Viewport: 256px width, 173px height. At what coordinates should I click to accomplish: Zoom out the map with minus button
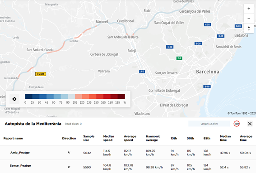point(249,19)
